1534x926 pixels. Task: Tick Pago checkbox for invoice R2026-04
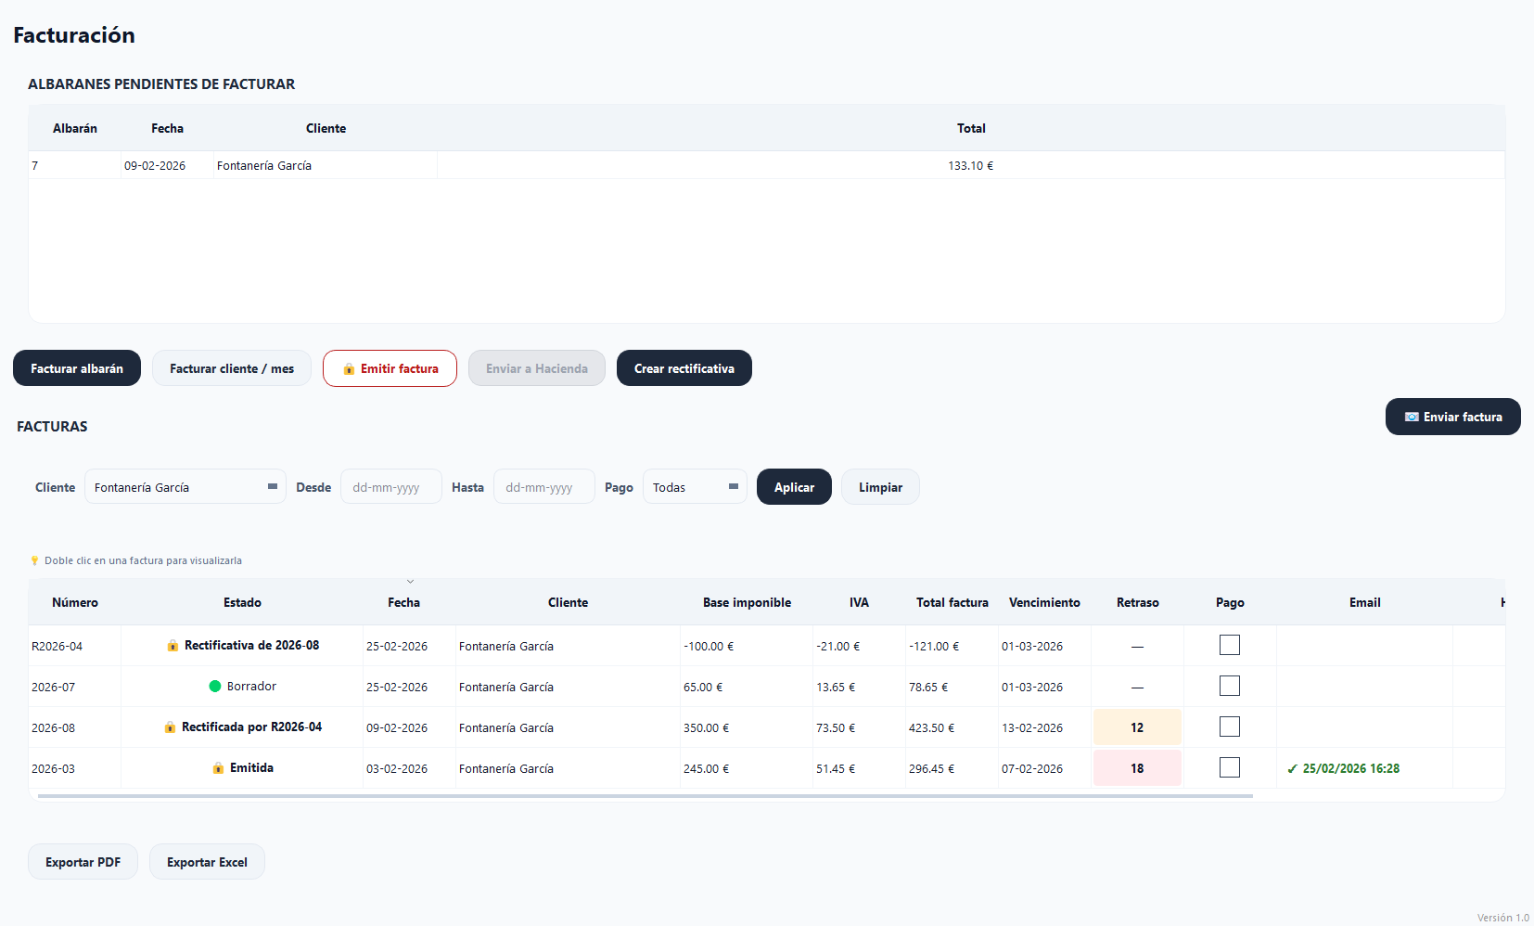point(1229,645)
